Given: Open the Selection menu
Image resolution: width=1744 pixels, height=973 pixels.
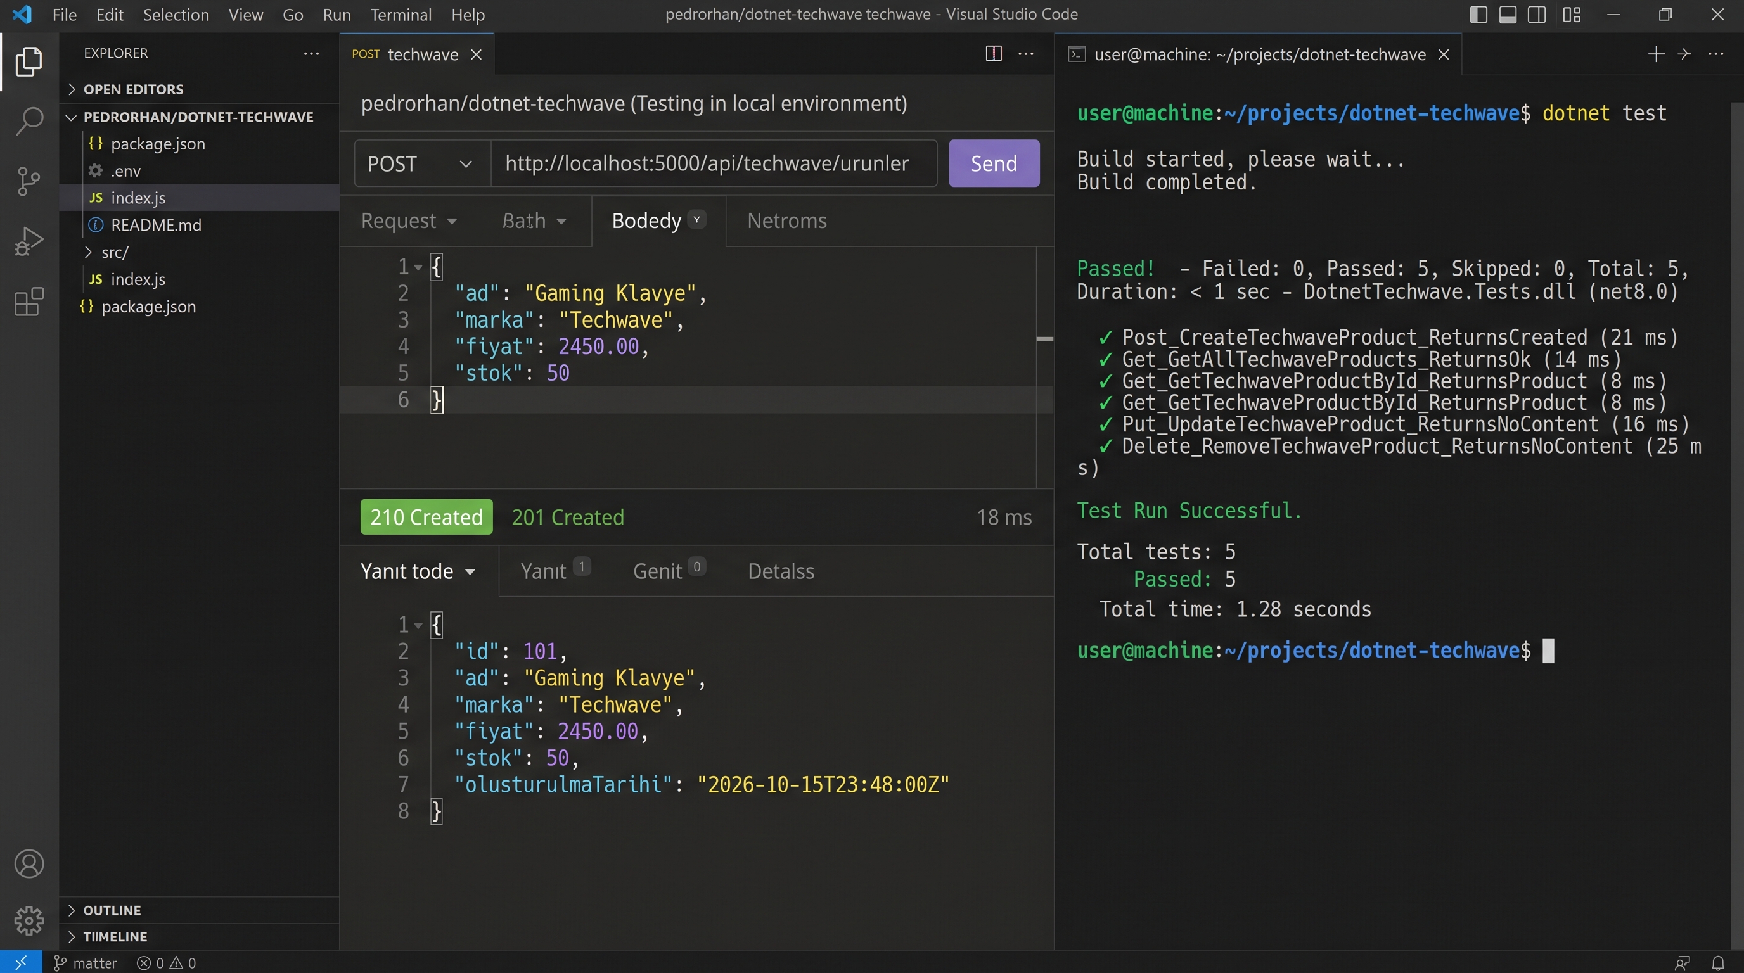Looking at the screenshot, I should [x=176, y=14].
